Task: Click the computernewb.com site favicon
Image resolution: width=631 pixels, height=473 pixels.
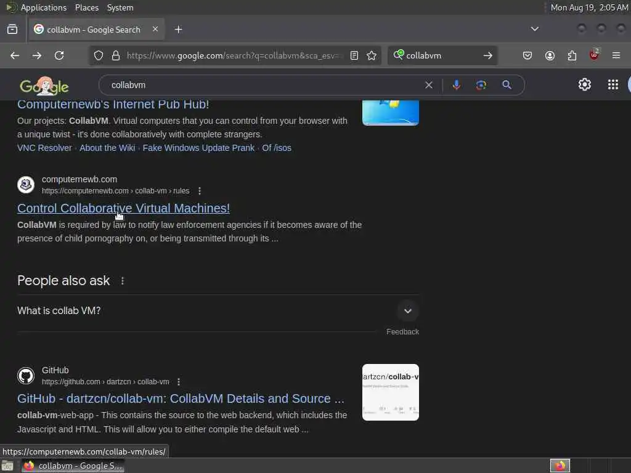Action: tap(26, 185)
